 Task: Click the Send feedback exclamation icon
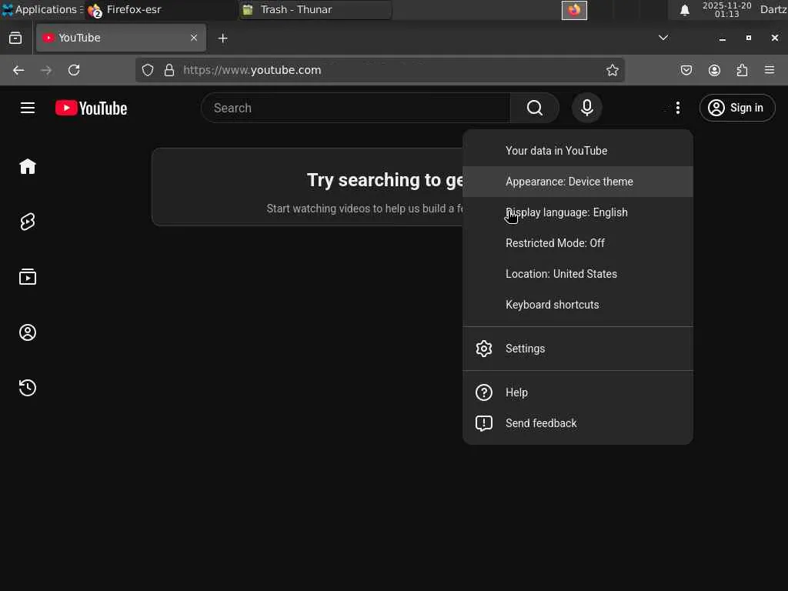(x=483, y=423)
